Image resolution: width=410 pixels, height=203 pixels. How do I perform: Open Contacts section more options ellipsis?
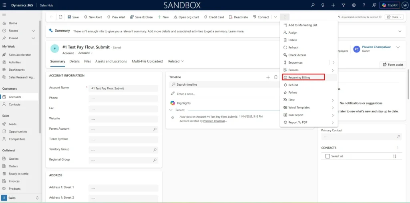pyautogui.click(x=397, y=148)
